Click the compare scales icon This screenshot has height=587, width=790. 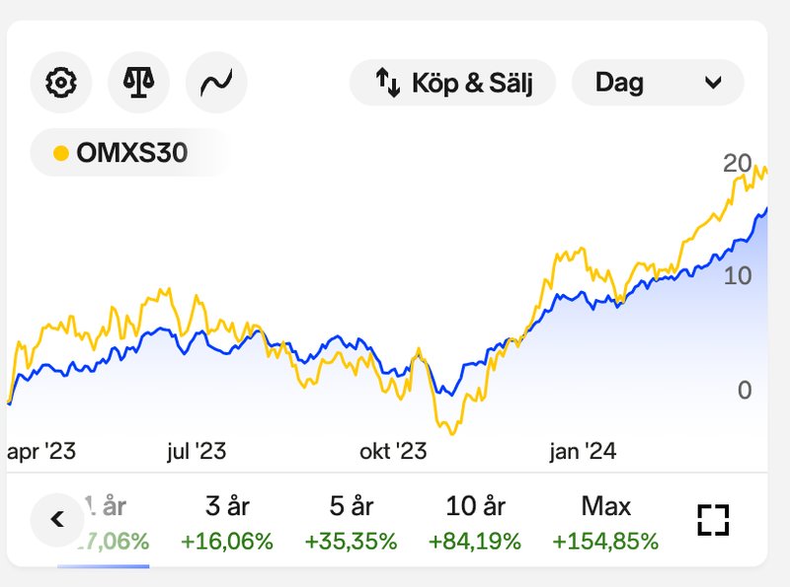pos(138,82)
